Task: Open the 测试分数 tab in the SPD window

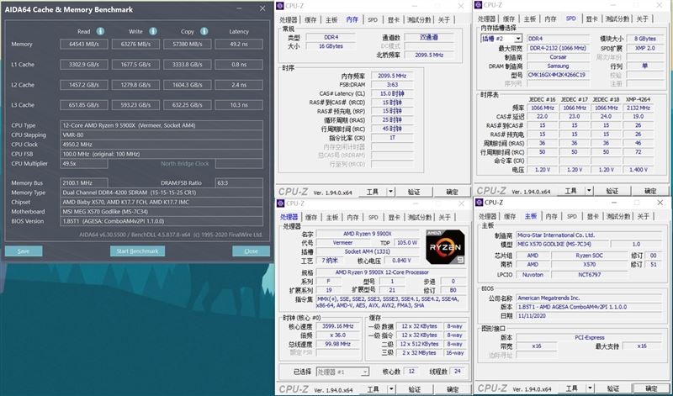Action: pyautogui.click(x=617, y=18)
